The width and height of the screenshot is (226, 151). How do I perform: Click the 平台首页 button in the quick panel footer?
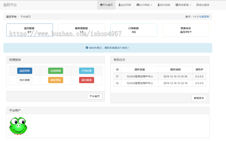pyautogui.click(x=94, y=96)
